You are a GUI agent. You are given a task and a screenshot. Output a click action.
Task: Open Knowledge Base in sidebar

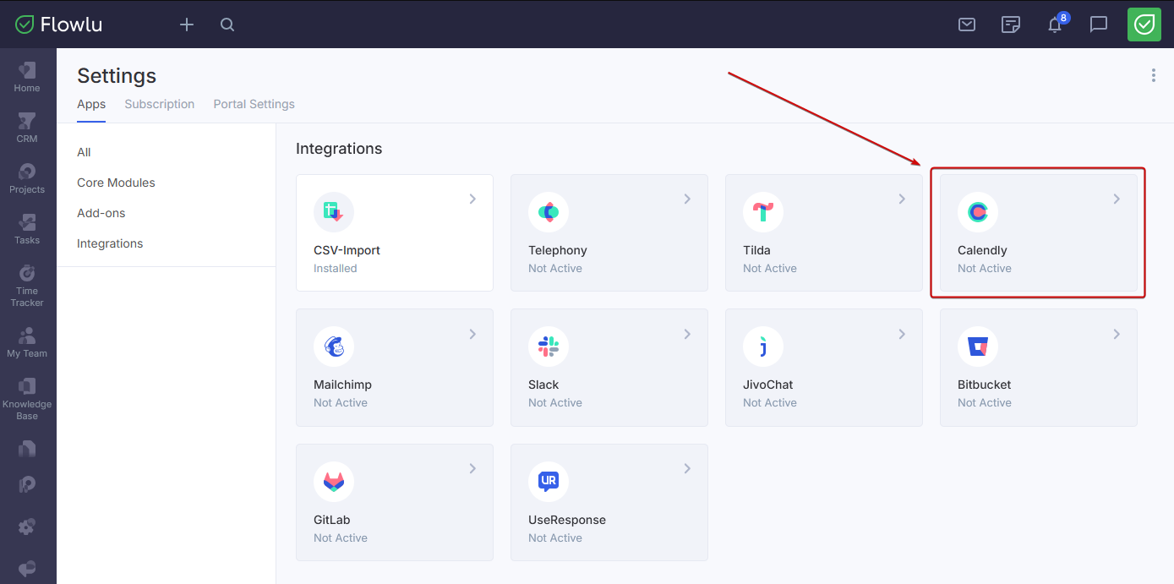(27, 398)
